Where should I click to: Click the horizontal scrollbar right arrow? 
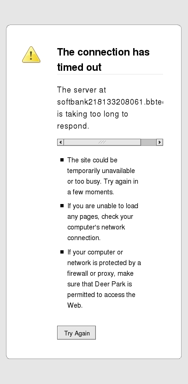[159, 142]
